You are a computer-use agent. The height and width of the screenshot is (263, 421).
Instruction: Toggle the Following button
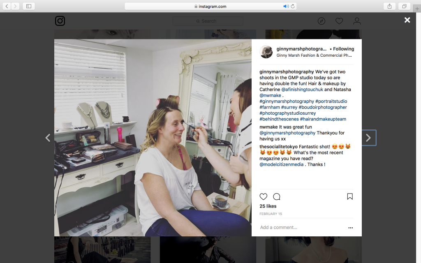point(343,49)
